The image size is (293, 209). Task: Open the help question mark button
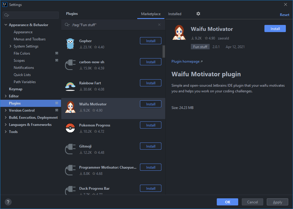8,202
